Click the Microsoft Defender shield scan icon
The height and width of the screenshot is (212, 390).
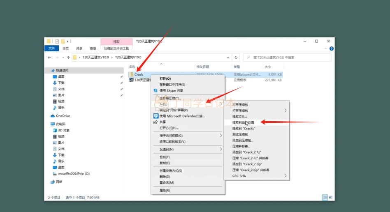click(x=156, y=116)
